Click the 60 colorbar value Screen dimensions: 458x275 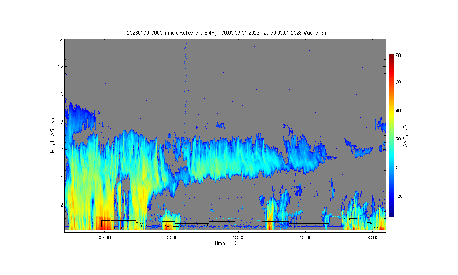point(398,82)
